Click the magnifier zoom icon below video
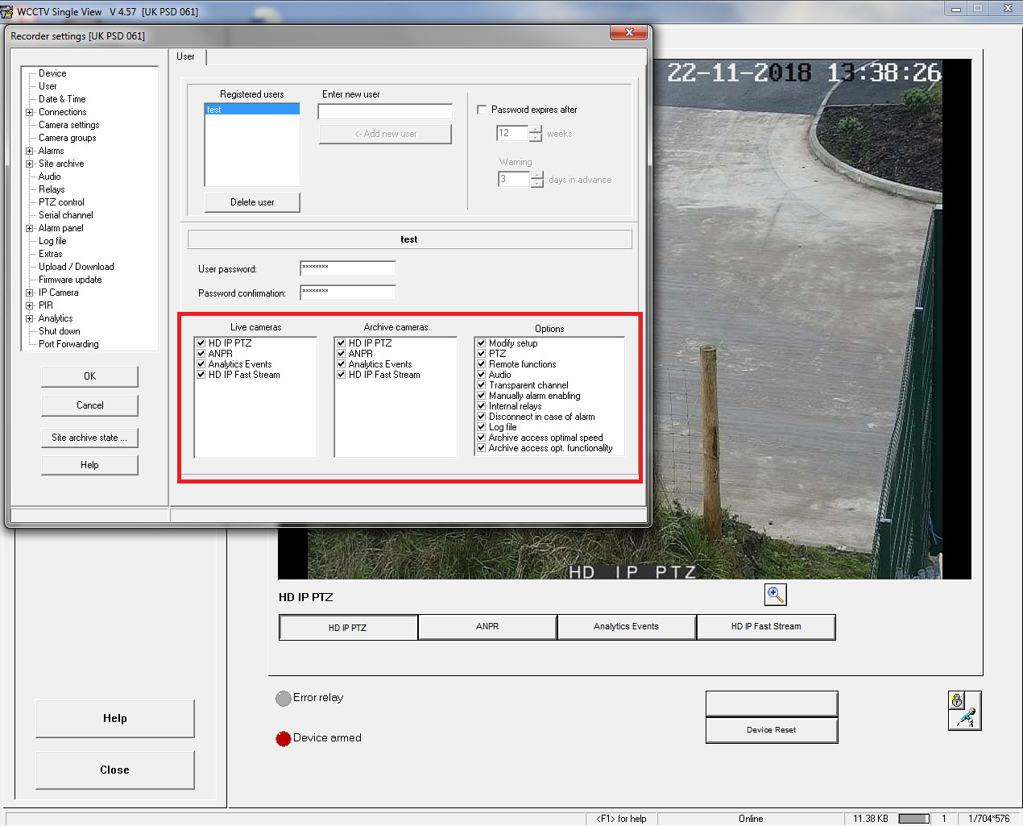The image size is (1023, 826). (x=775, y=595)
